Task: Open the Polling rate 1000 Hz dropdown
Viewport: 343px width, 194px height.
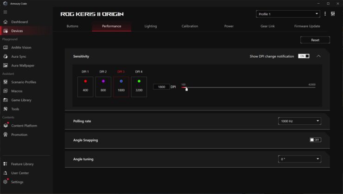Action: [299, 121]
